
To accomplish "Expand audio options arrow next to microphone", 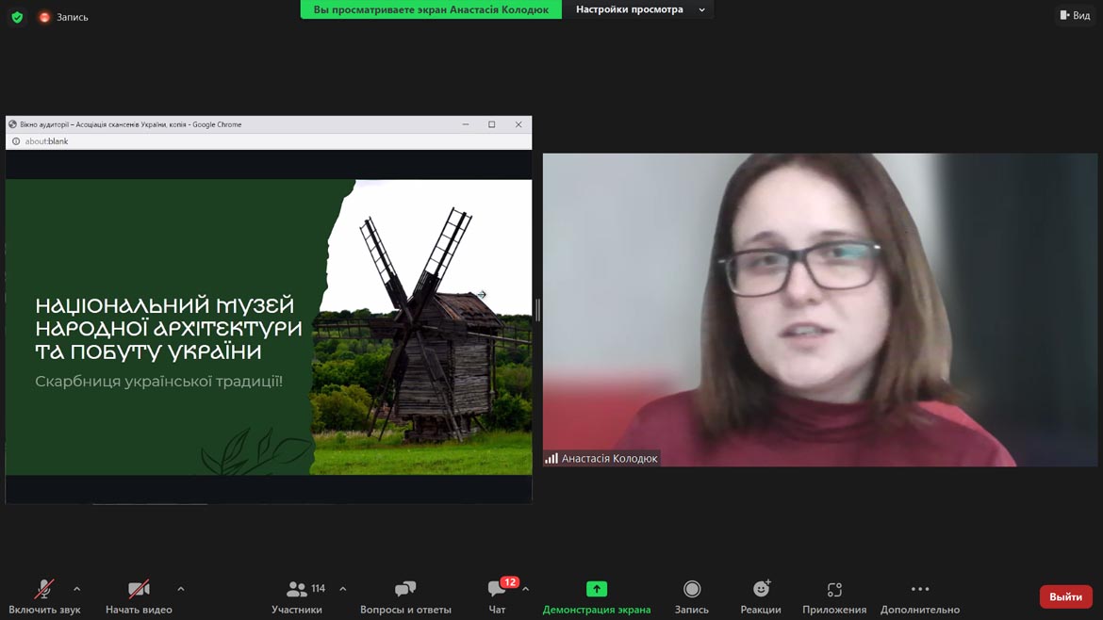I will [x=76, y=589].
